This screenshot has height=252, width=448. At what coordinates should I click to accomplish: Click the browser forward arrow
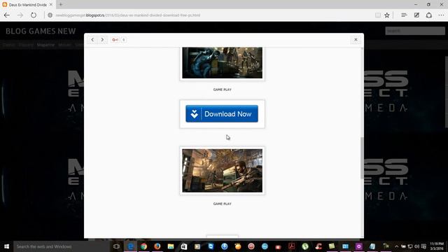coord(20,15)
